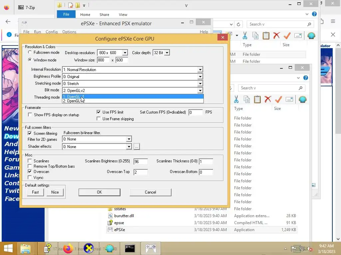Click red X Delete in lower Explorer toolbar
Viewport: 341px width, 255px height.
click(268, 99)
